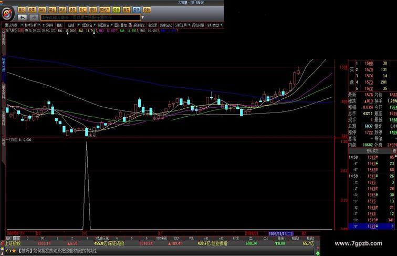Click the 内盘 value 18682
Screen dimensions: 397x256
pyautogui.click(x=368, y=145)
